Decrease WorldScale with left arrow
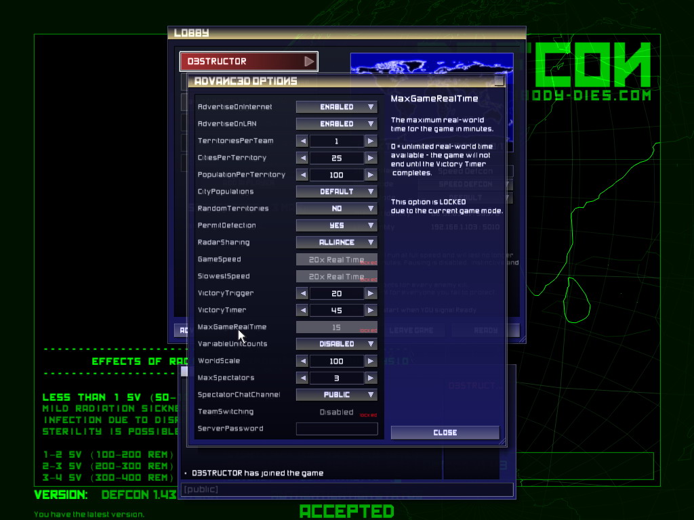The width and height of the screenshot is (694, 520). coord(302,361)
